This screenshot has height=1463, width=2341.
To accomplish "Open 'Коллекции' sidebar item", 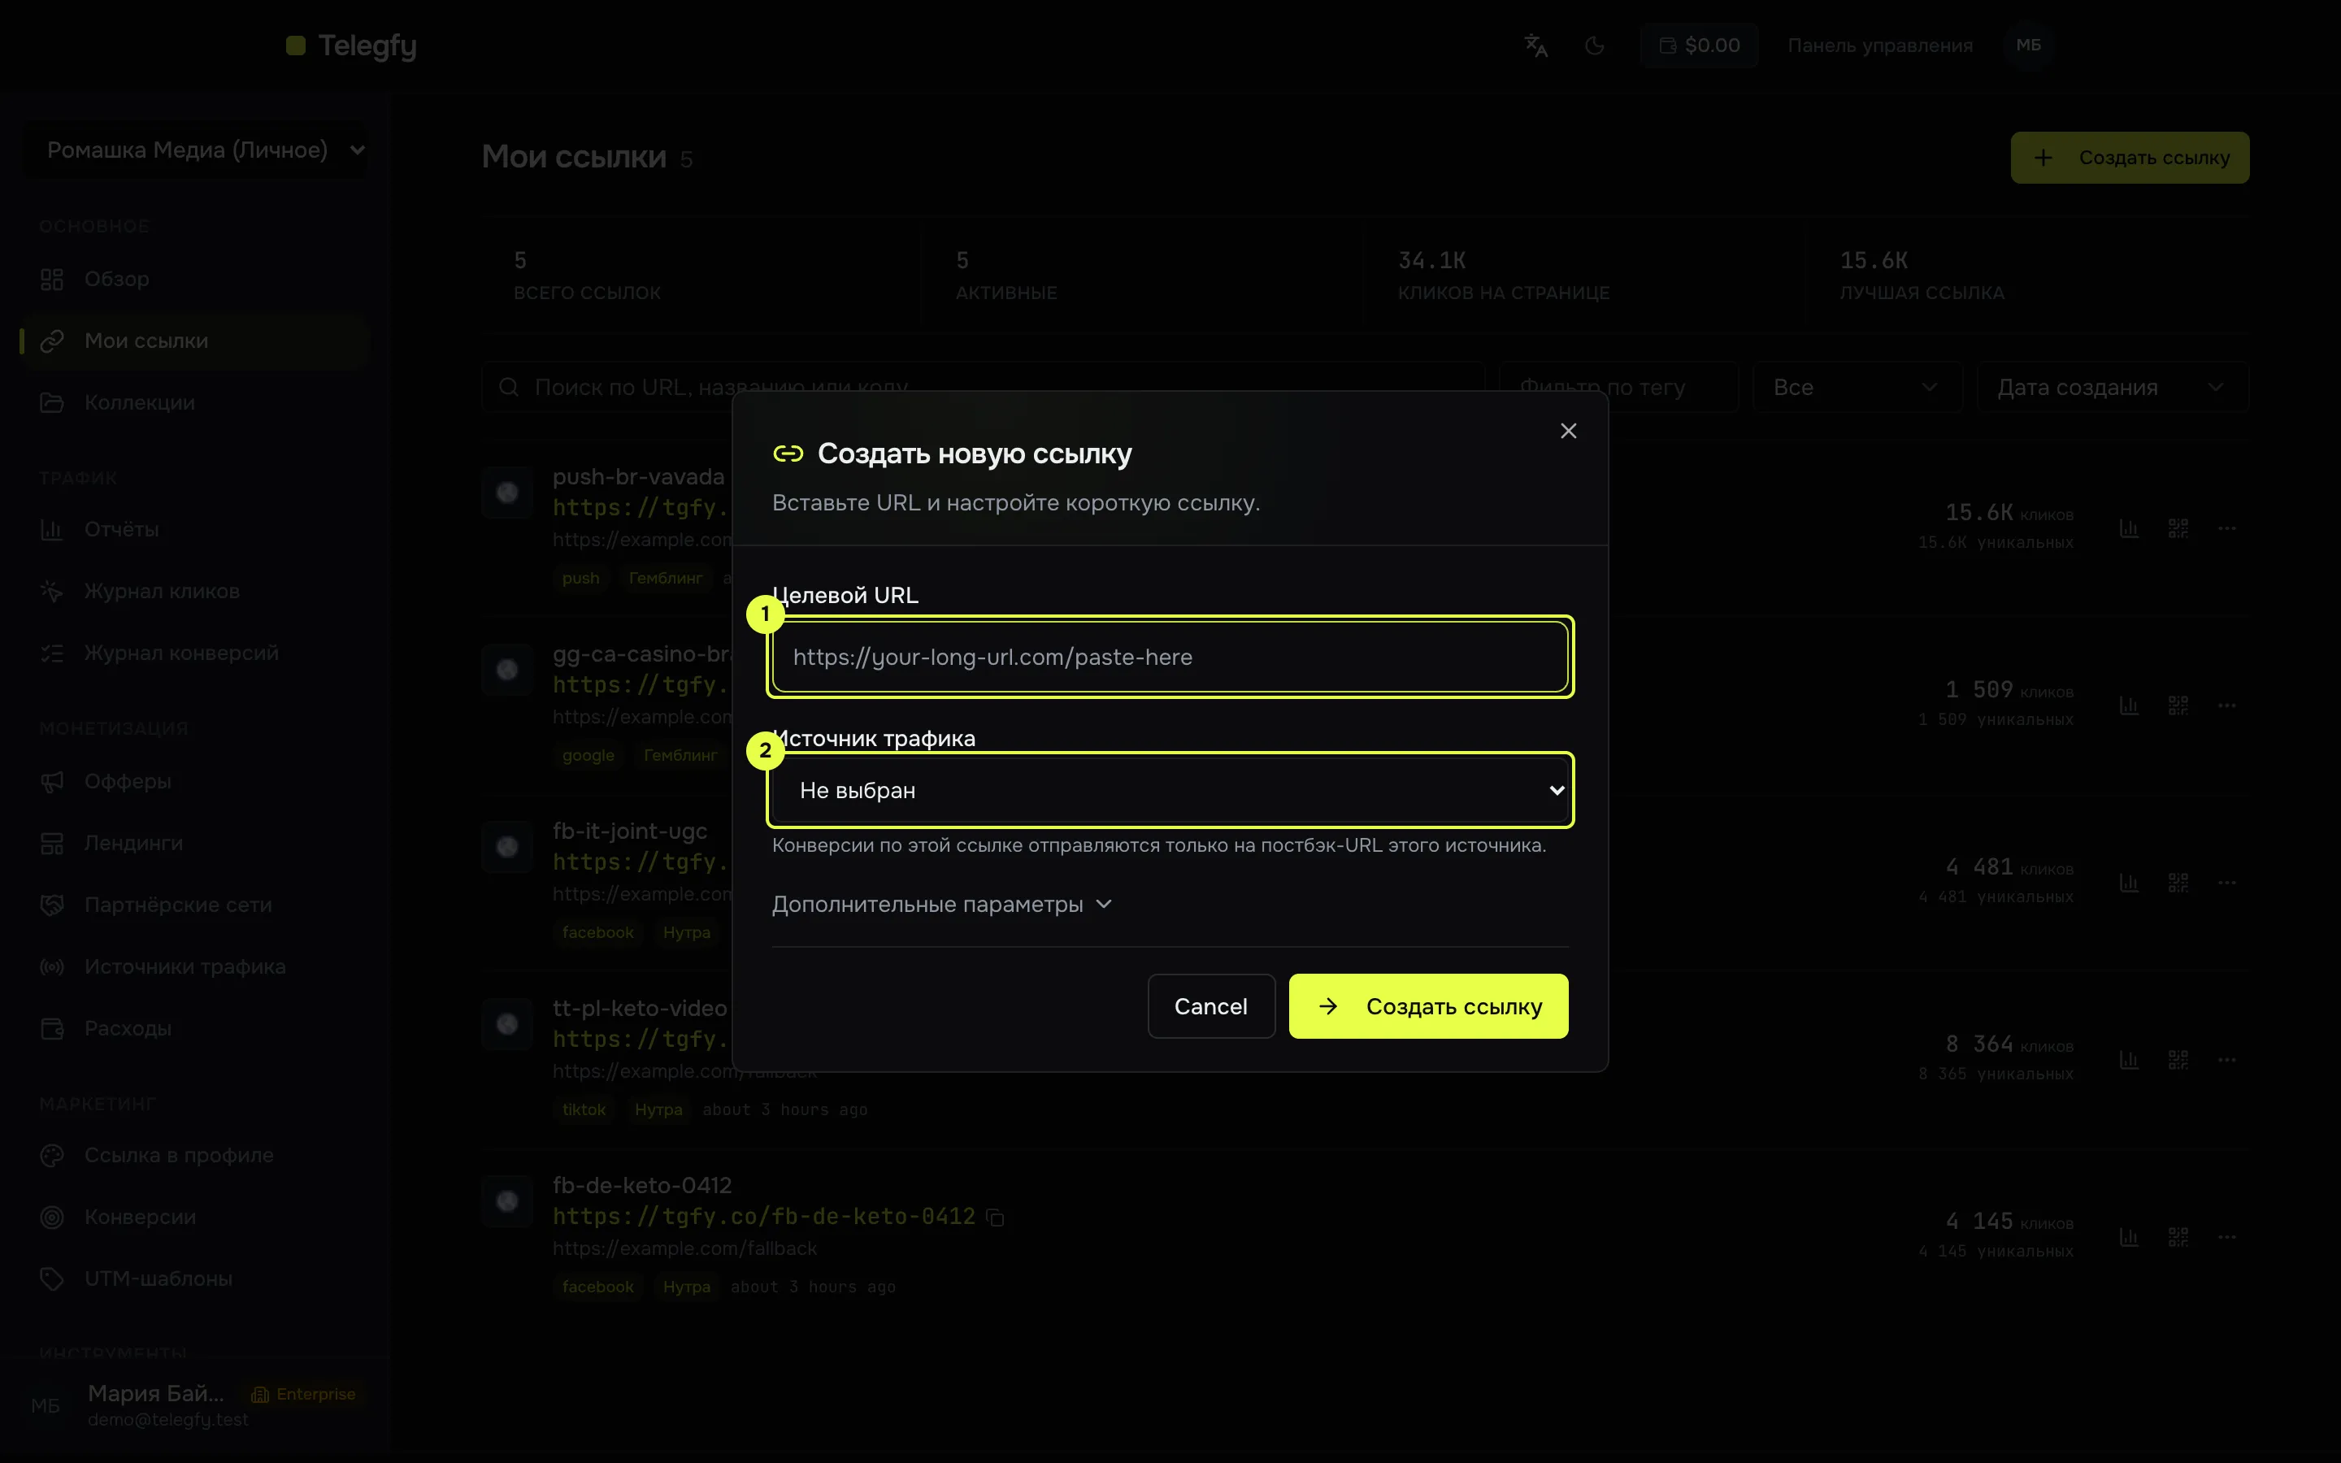I will [x=195, y=402].
